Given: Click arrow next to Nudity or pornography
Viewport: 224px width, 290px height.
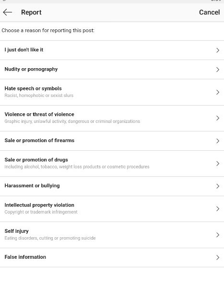Looking at the screenshot, I should (x=218, y=70).
